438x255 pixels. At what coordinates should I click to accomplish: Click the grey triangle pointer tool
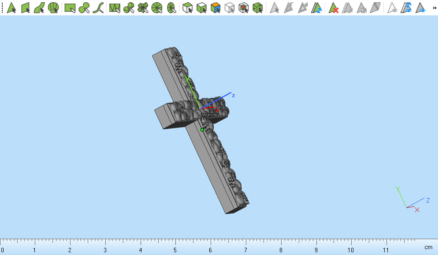[x=274, y=8]
